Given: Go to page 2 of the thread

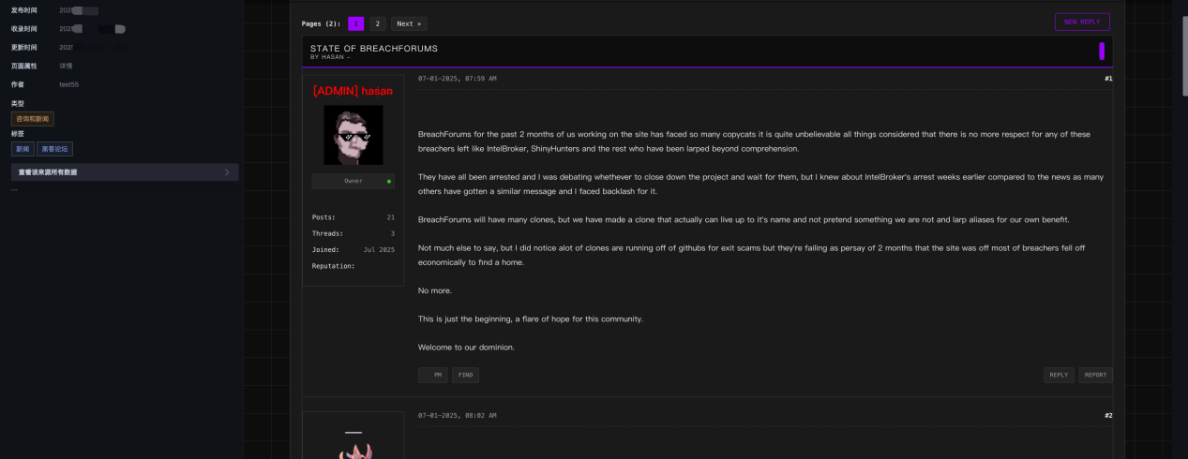Looking at the screenshot, I should pos(377,23).
